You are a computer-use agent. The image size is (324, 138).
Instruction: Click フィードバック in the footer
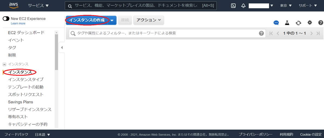pos(16,134)
